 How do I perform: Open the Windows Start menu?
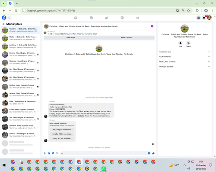[x=4, y=165]
